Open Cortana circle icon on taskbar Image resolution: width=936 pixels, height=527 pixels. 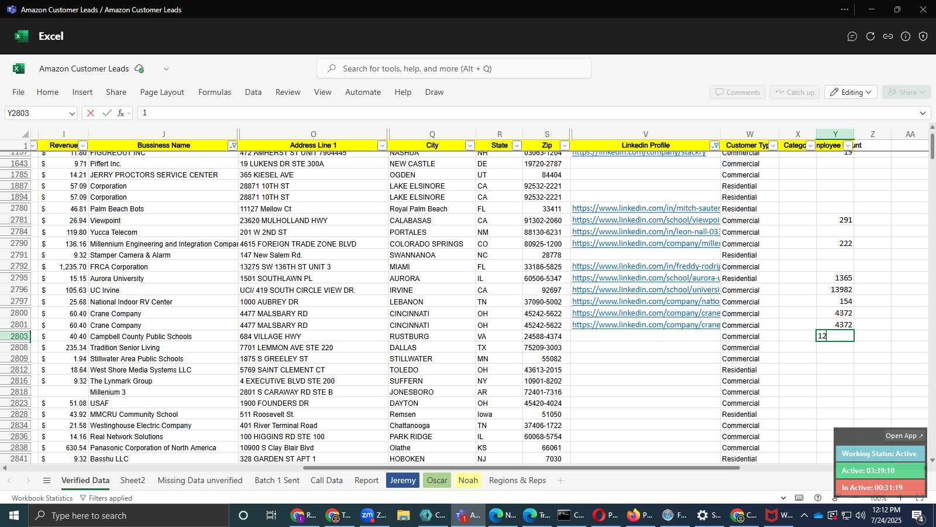(x=243, y=515)
